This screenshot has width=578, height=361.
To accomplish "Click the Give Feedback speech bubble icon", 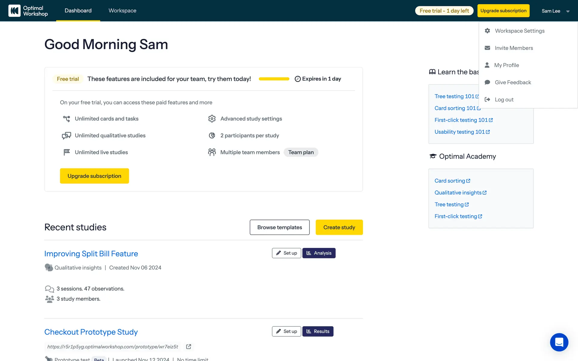I will 487,82.
